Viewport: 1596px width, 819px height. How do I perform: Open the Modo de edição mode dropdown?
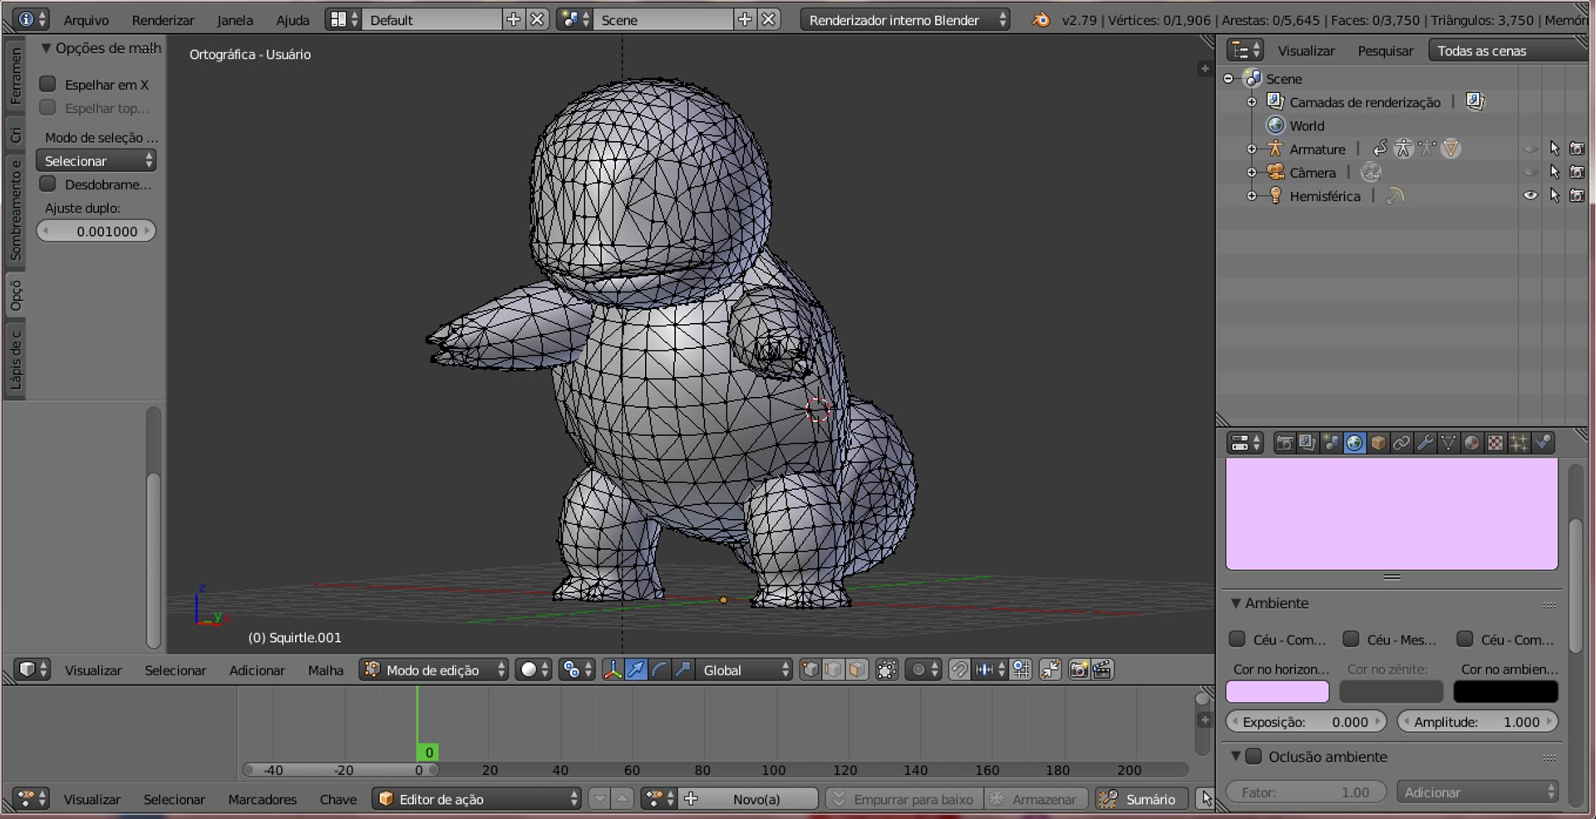click(434, 670)
